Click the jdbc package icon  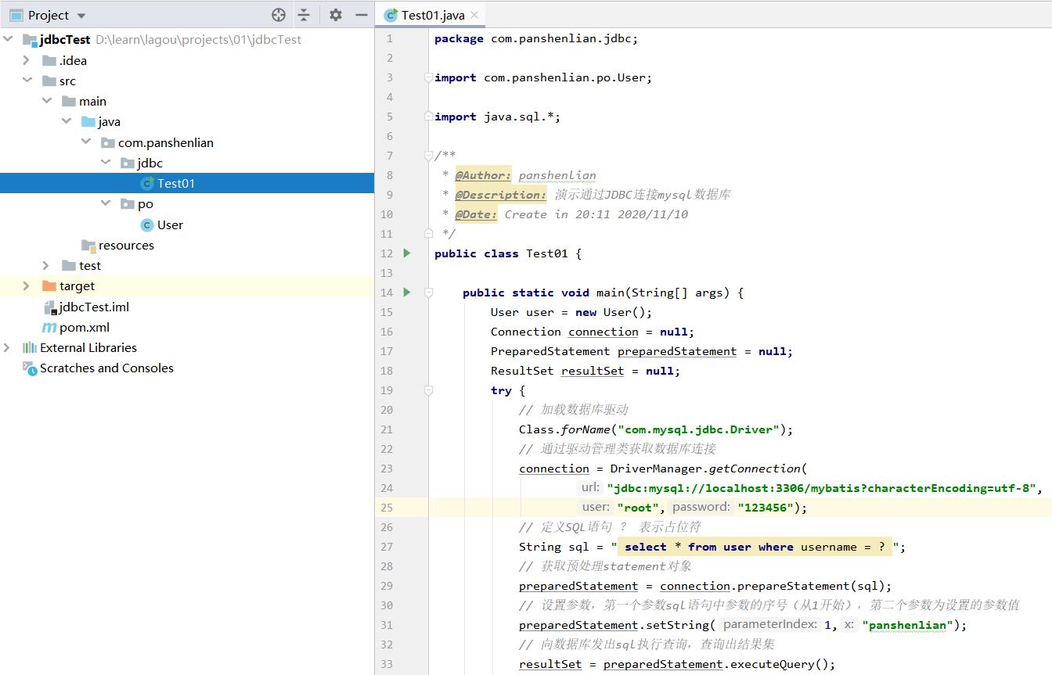(x=128, y=163)
